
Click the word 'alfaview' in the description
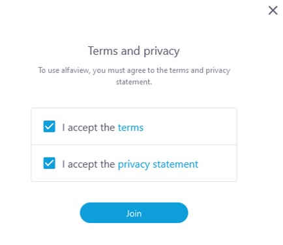coord(76,70)
